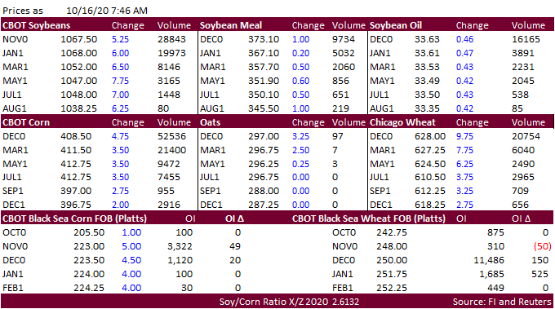This screenshot has width=555, height=309.
Task: Select the Soybean Oil header label
Action: [x=396, y=25]
